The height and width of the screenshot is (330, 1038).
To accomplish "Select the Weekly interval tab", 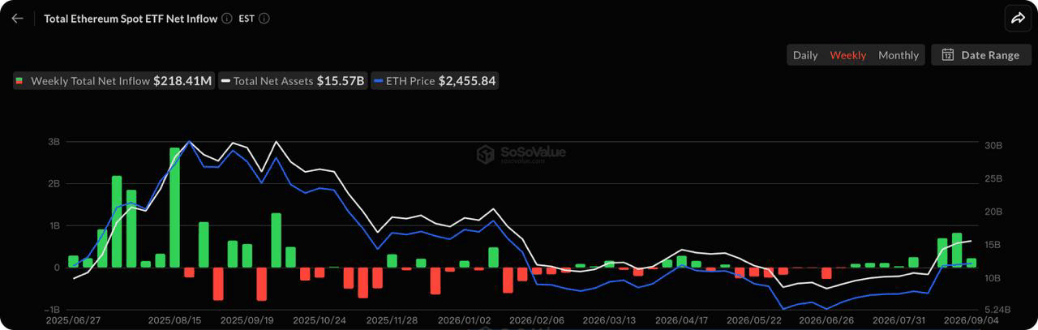I will tap(848, 55).
